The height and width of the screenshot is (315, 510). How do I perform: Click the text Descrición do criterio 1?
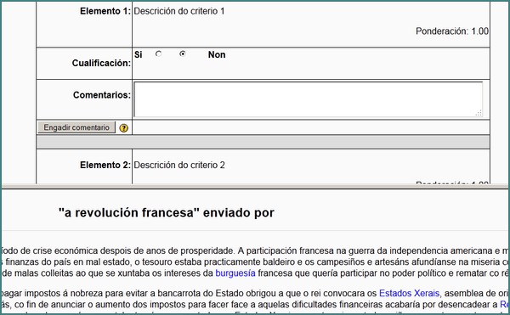pyautogui.click(x=179, y=11)
